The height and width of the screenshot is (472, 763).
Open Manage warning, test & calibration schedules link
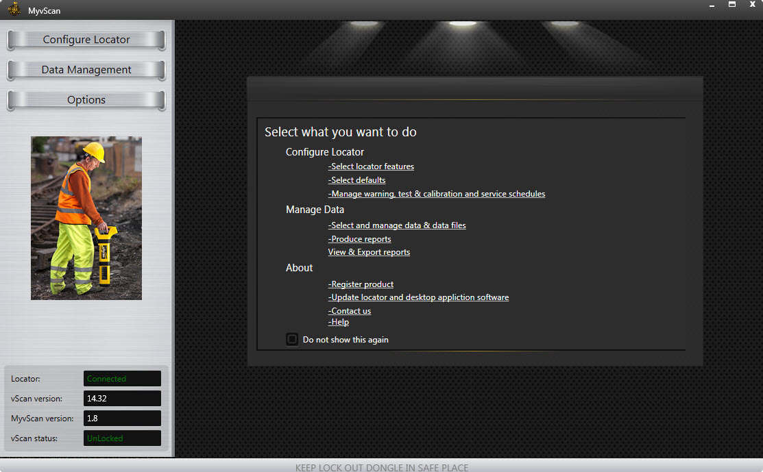point(437,193)
